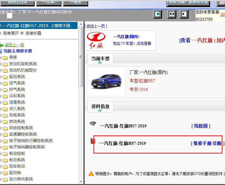Click 一汽红旗-红旗HS7-2019 title in 线路图 row
This screenshot has width=225, height=185.
click(123, 126)
